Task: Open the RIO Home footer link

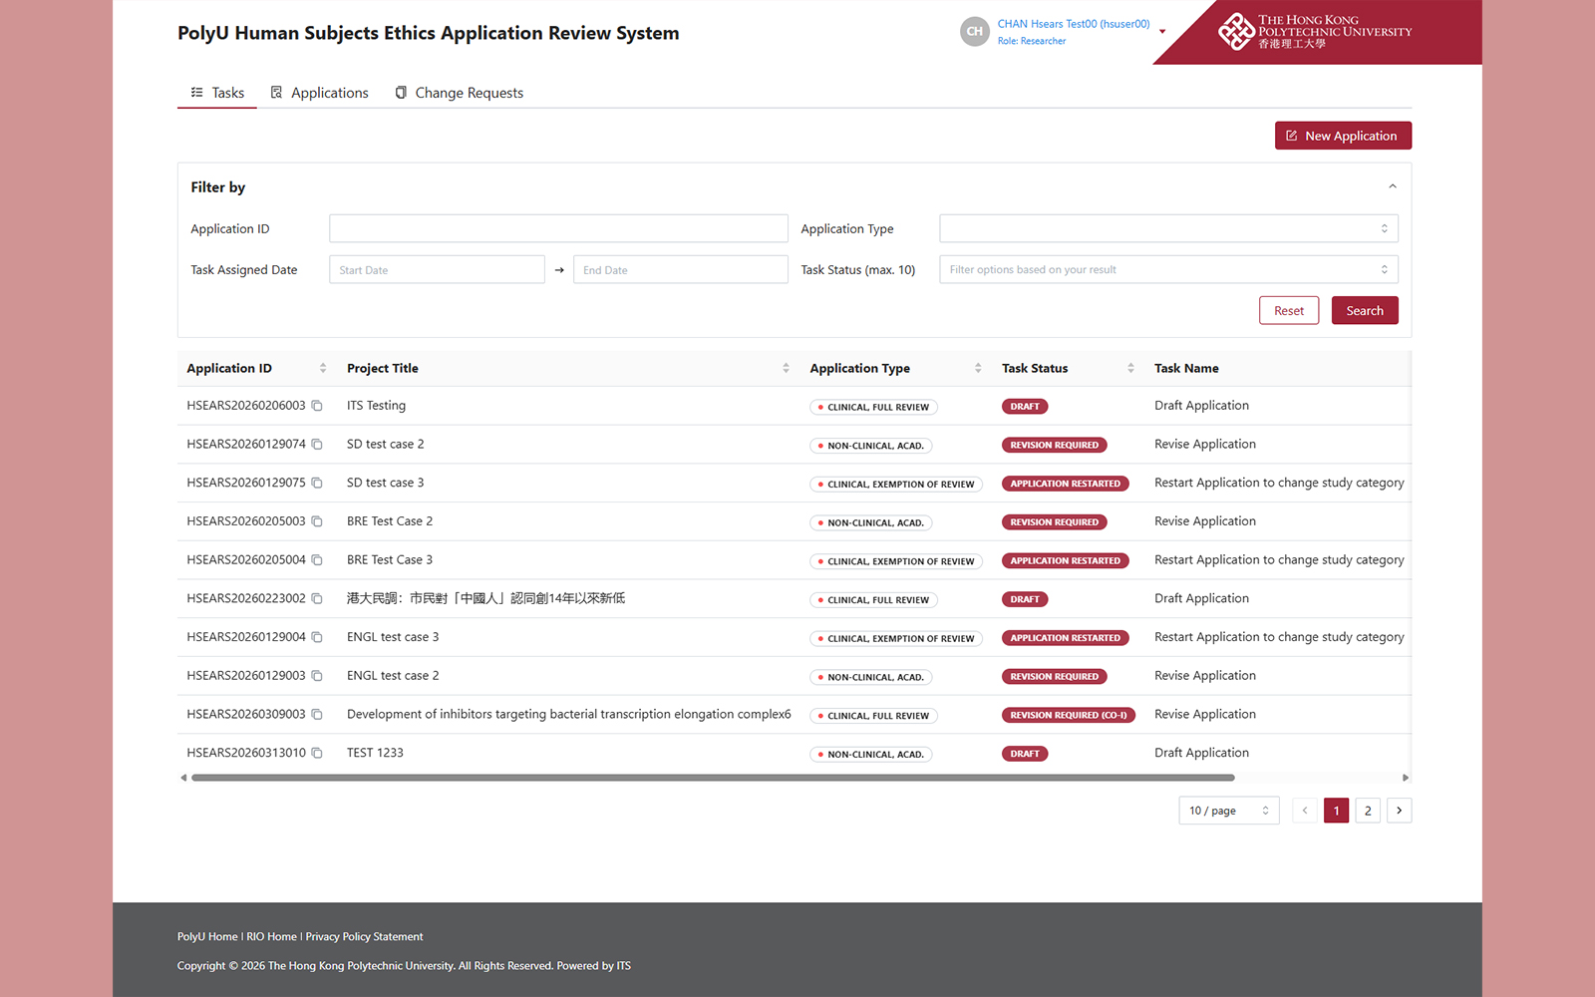Action: [271, 936]
